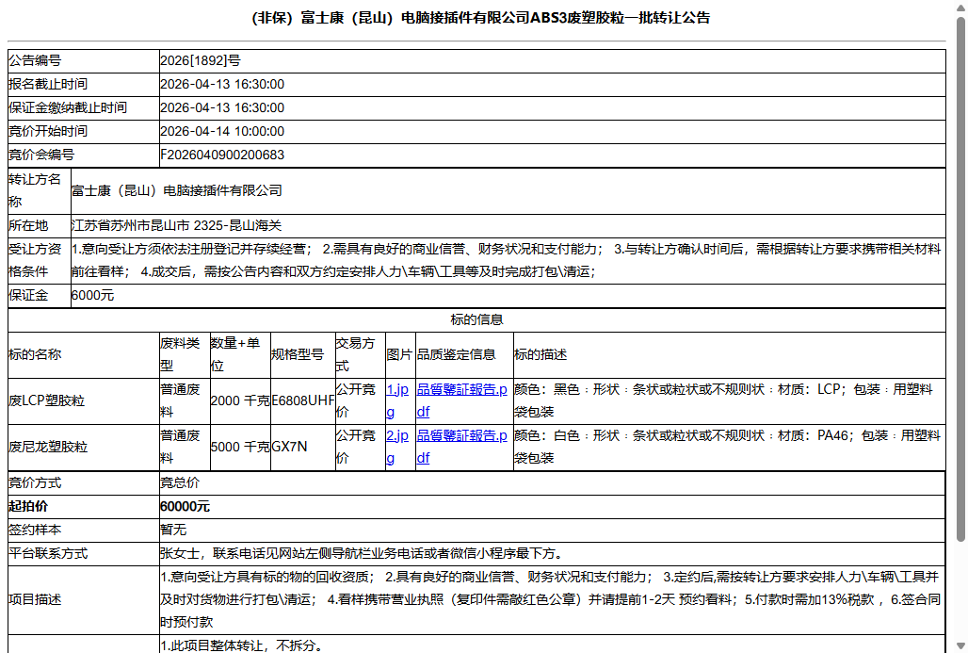Click the announcement title at the top
This screenshot has width=968, height=653.
click(x=484, y=15)
